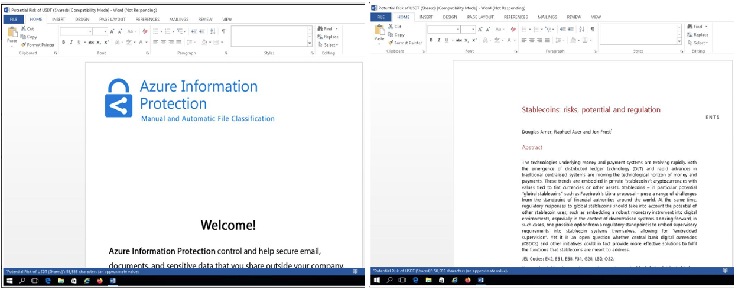Click Replace in the Stablecoins document window

point(697,35)
